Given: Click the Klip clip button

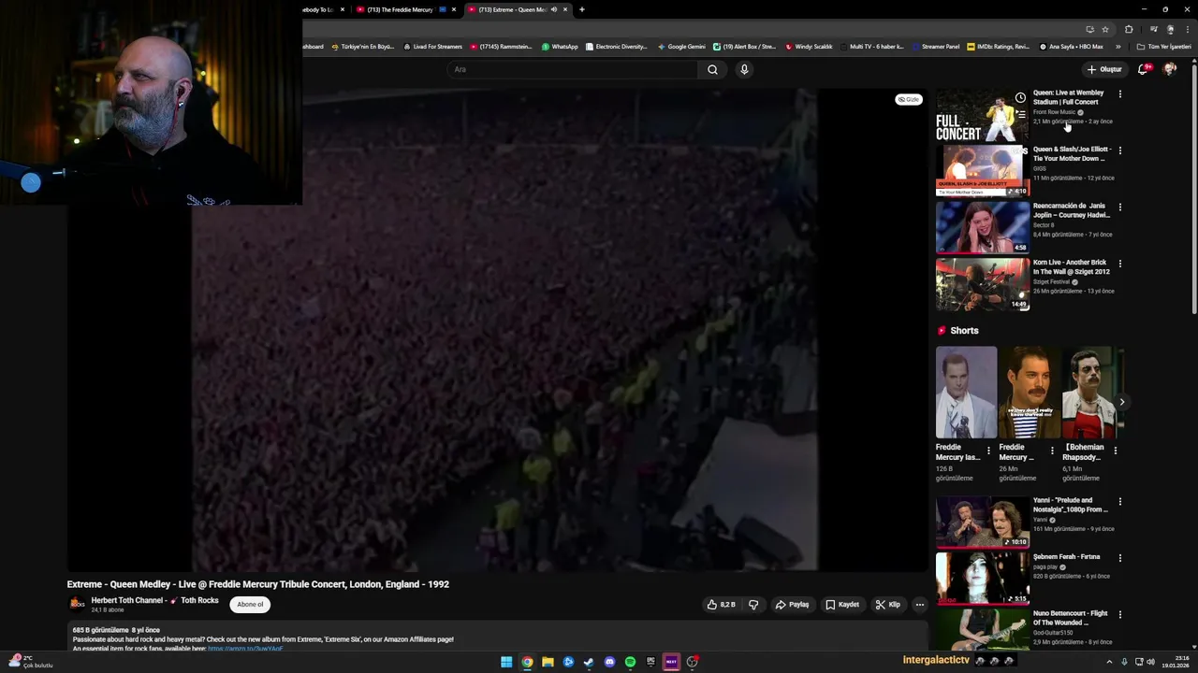Looking at the screenshot, I should (x=888, y=605).
